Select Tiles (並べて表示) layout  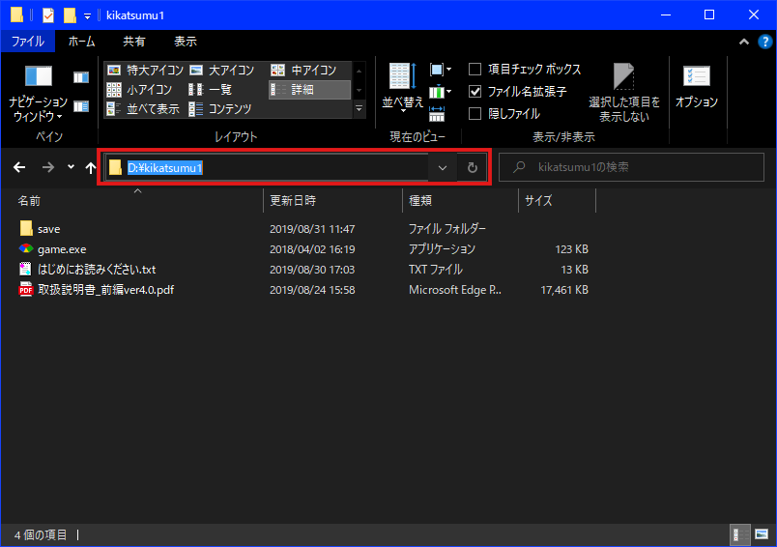pyautogui.click(x=143, y=109)
